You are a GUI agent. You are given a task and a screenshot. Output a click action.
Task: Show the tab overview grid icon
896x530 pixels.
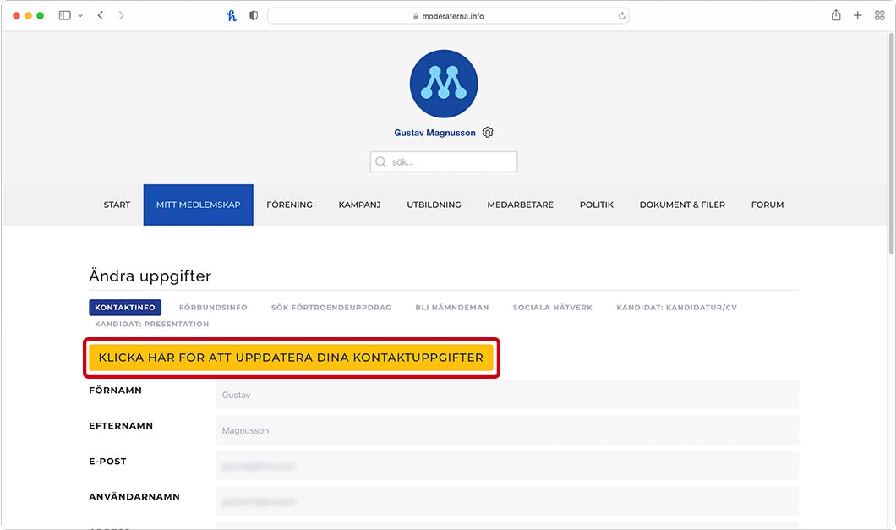[x=880, y=16]
